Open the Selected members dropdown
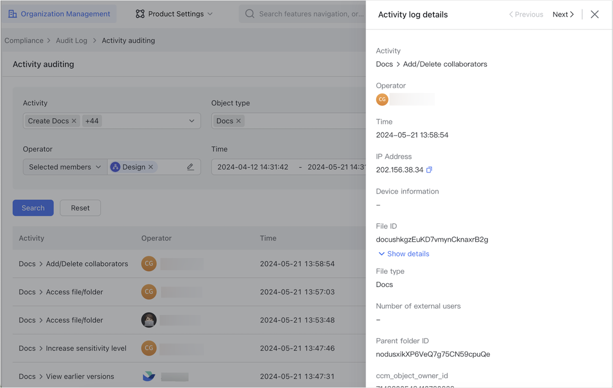 pos(65,167)
